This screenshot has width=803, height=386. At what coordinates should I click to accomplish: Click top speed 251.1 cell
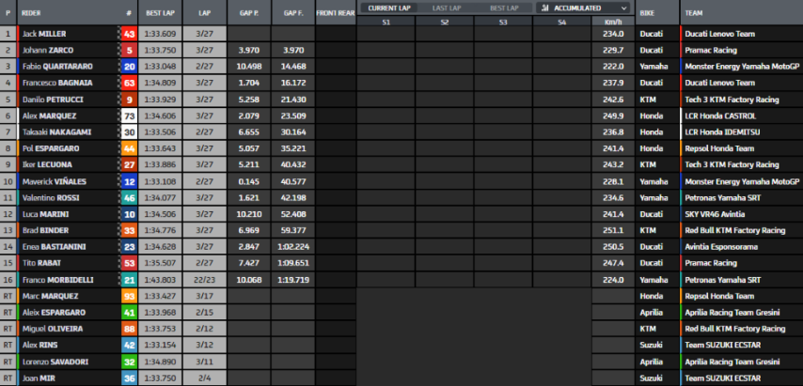point(613,231)
